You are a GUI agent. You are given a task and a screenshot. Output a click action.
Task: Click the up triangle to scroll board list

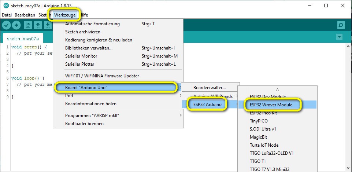click(x=277, y=89)
